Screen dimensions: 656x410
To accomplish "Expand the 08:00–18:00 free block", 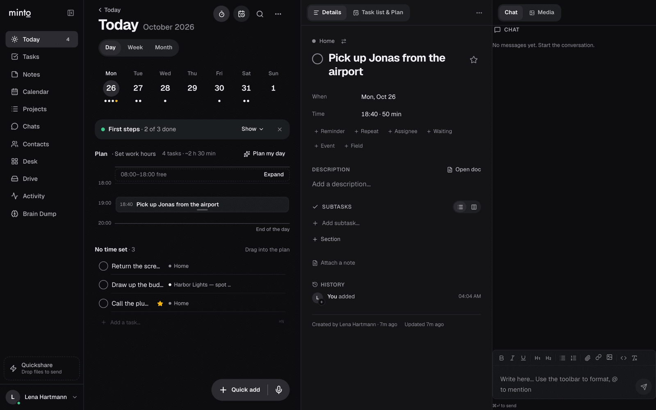I will point(273,175).
